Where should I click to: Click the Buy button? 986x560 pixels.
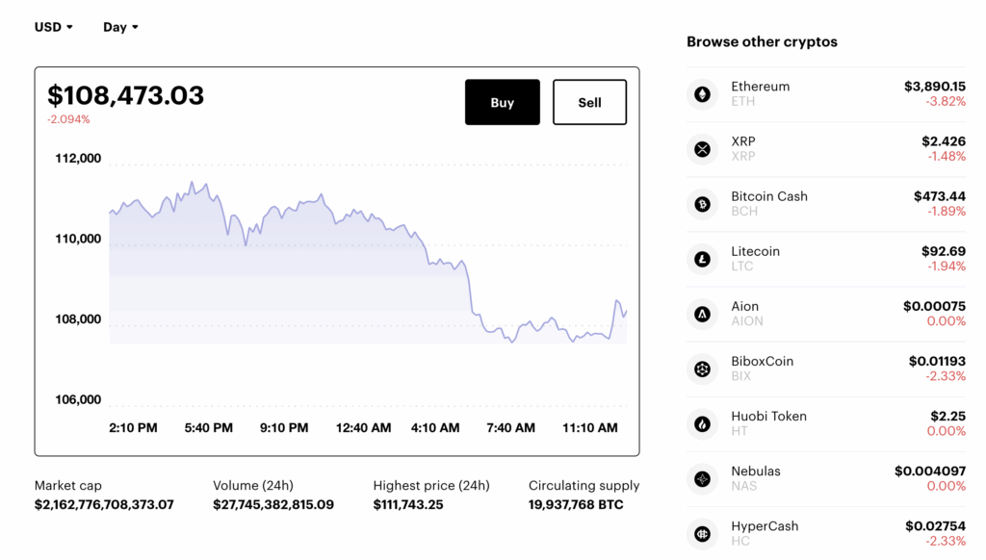tap(502, 102)
